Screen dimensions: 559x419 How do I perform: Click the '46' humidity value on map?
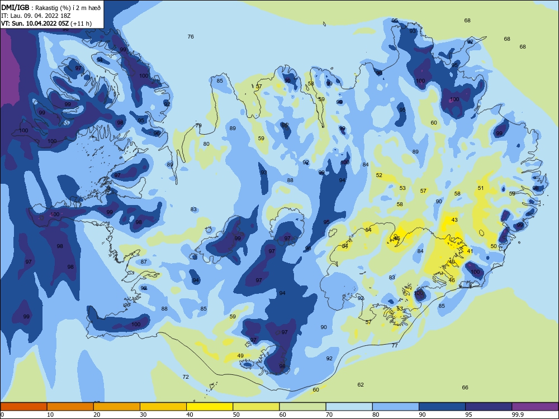point(452,280)
